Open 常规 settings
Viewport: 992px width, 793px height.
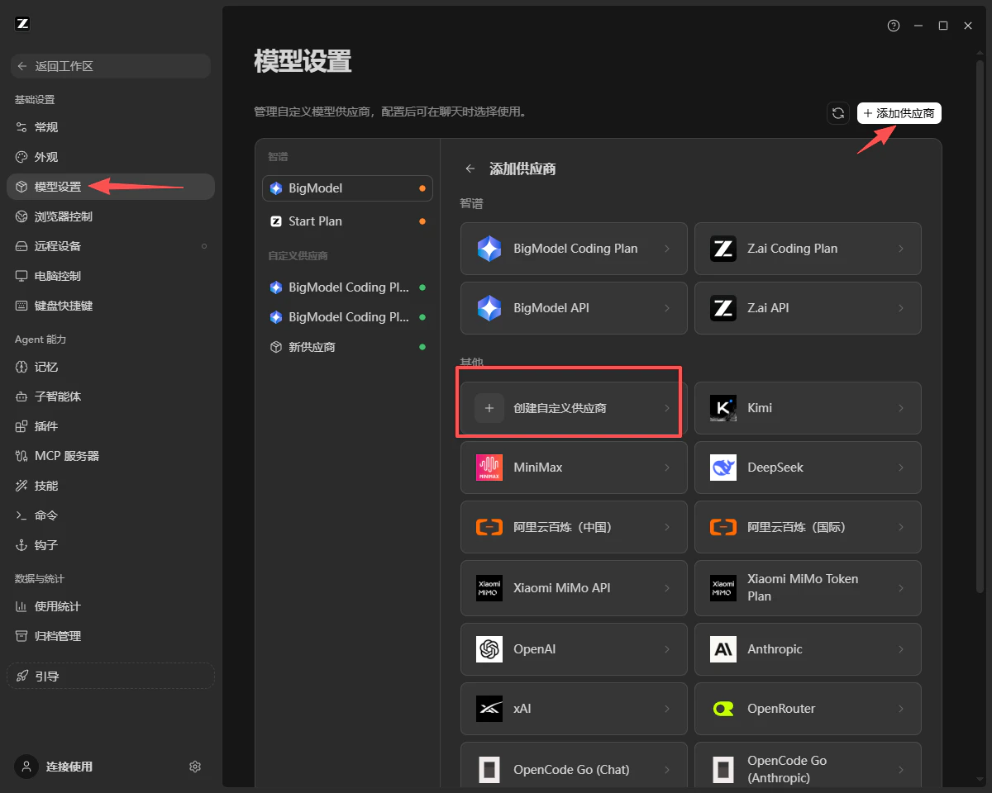click(110, 127)
